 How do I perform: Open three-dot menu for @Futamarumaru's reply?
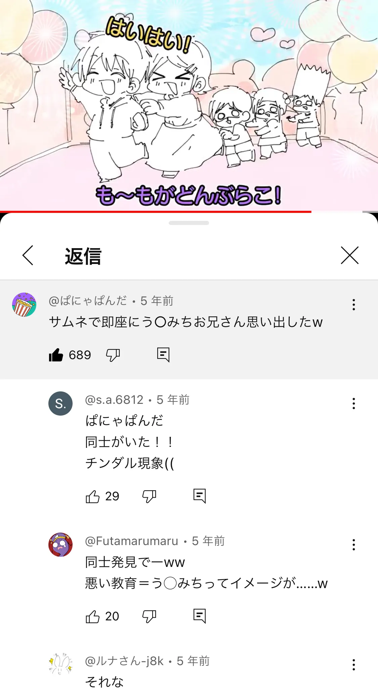353,545
